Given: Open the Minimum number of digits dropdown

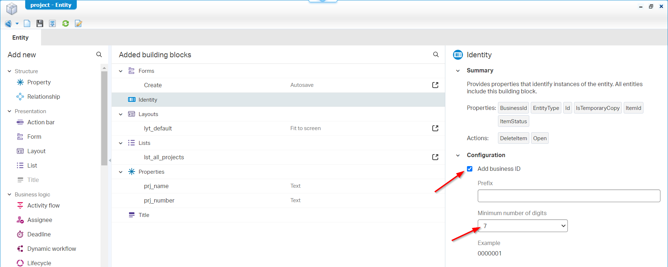Looking at the screenshot, I should tap(522, 226).
